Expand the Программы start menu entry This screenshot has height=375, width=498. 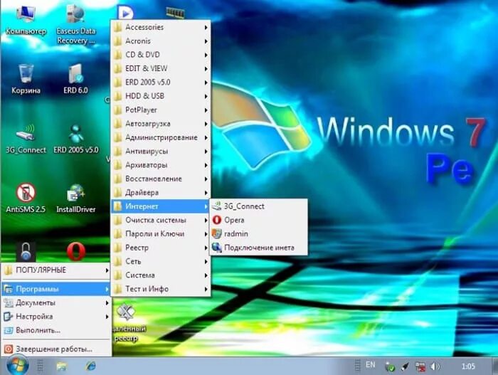point(56,289)
